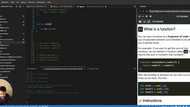Viewport: 190px width, 107px height.
Task: Open the Terminal menu
Action: [31, 2]
